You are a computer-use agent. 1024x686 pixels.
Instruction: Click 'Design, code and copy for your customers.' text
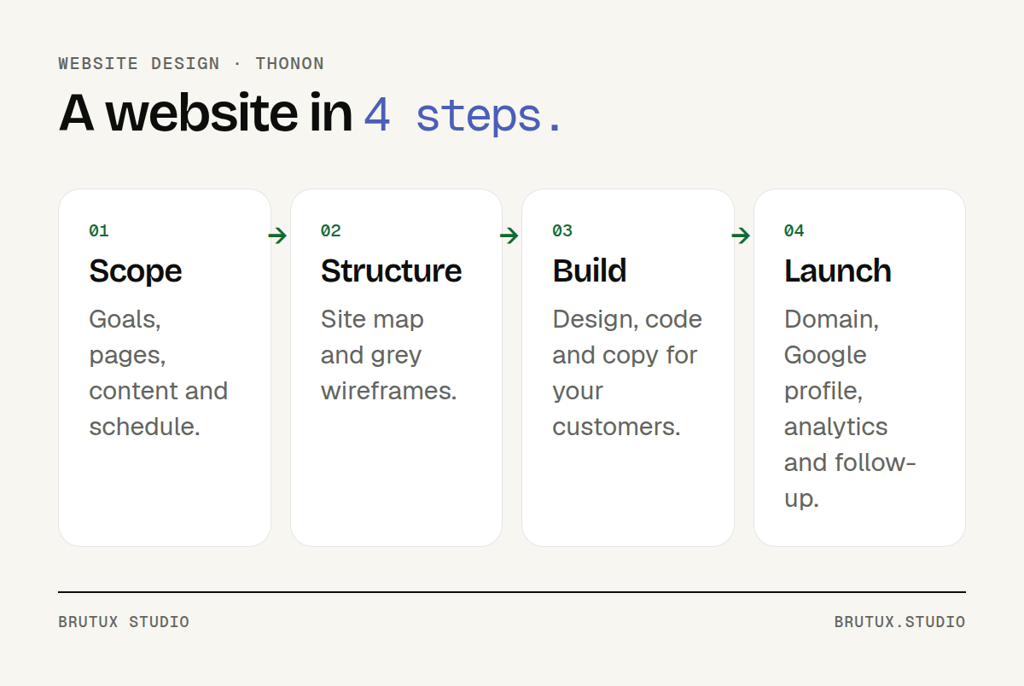(627, 373)
